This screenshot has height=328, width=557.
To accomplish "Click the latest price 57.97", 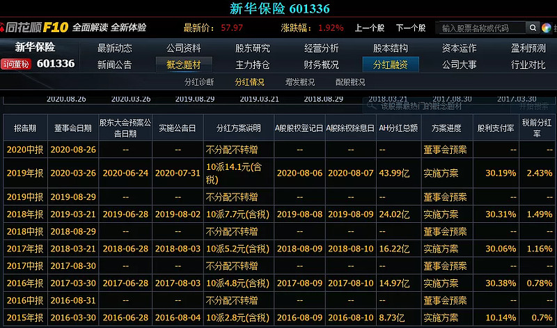I will [x=232, y=28].
